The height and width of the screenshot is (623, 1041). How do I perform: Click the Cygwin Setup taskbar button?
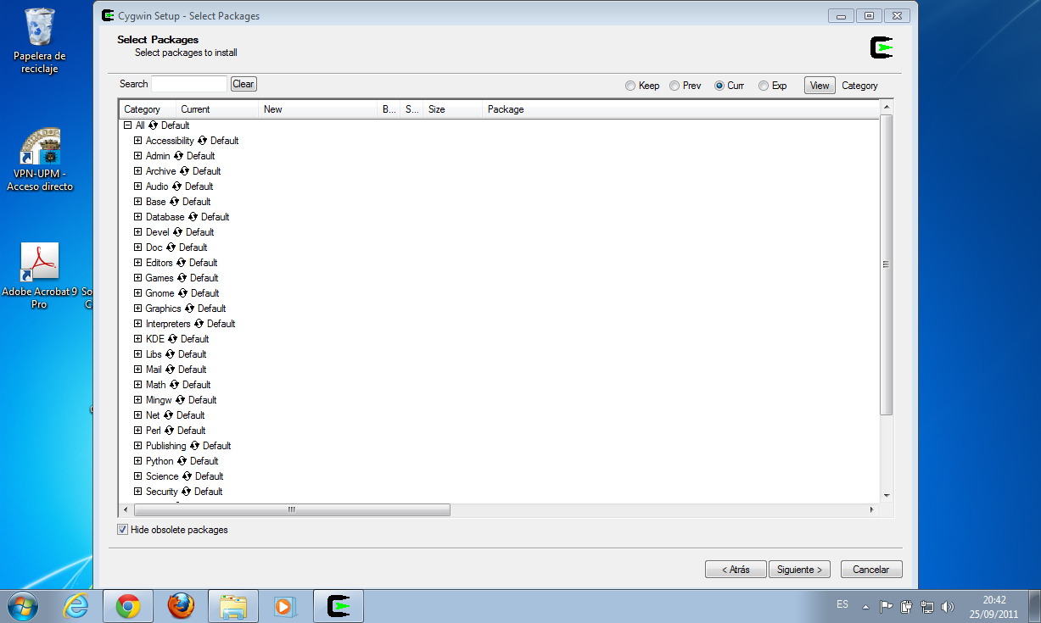(x=339, y=606)
